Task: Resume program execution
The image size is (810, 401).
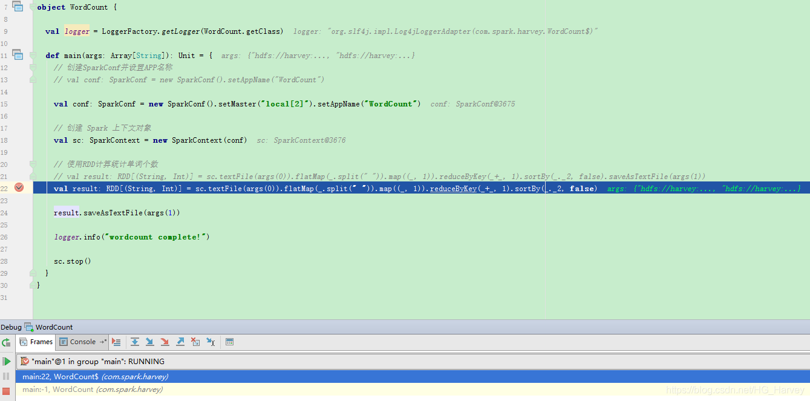Action: (6, 361)
